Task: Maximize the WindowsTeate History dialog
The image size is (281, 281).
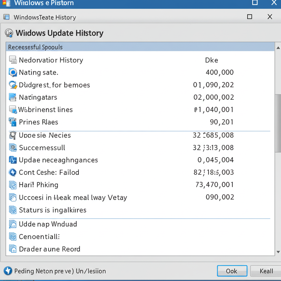Action: [250, 17]
